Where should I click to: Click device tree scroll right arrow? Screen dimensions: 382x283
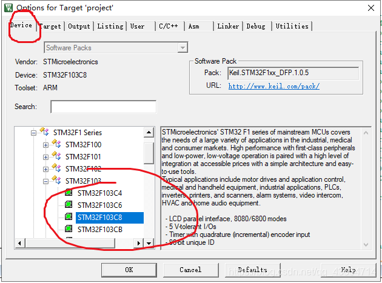point(139,243)
